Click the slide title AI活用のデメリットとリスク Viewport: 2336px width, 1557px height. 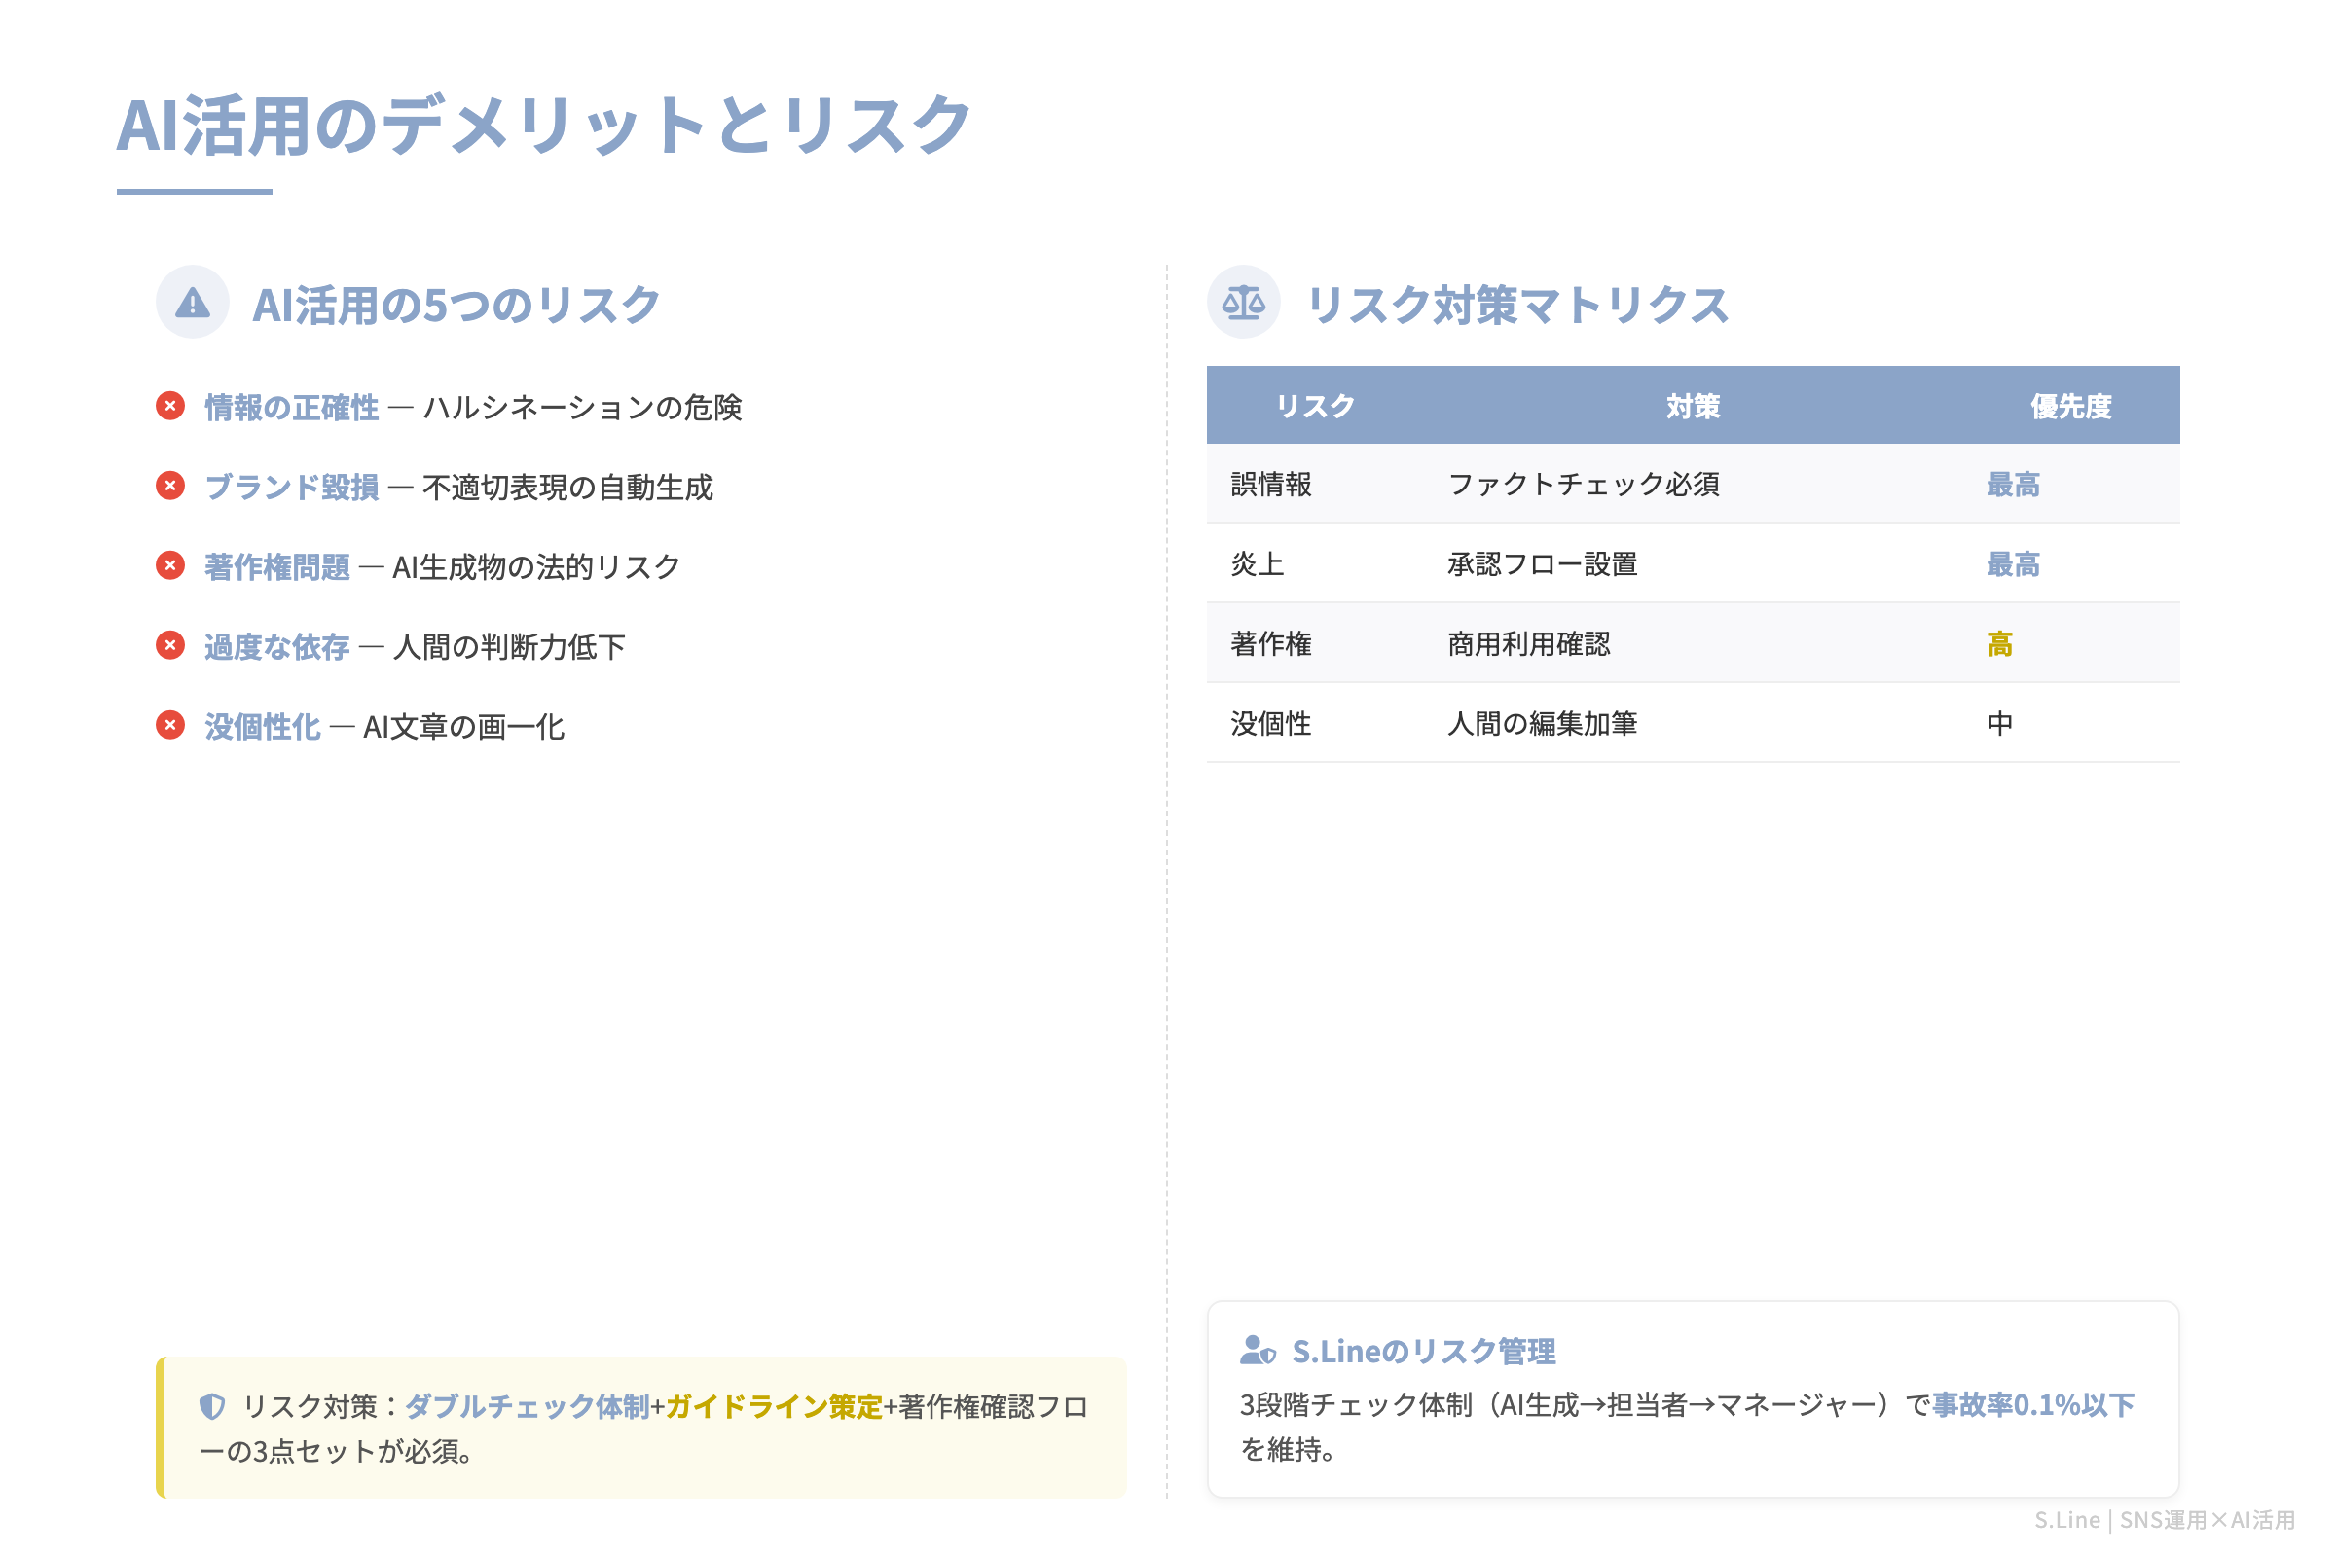pos(542,124)
